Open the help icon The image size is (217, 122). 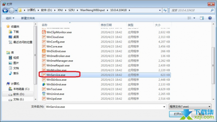[x=210, y=18]
